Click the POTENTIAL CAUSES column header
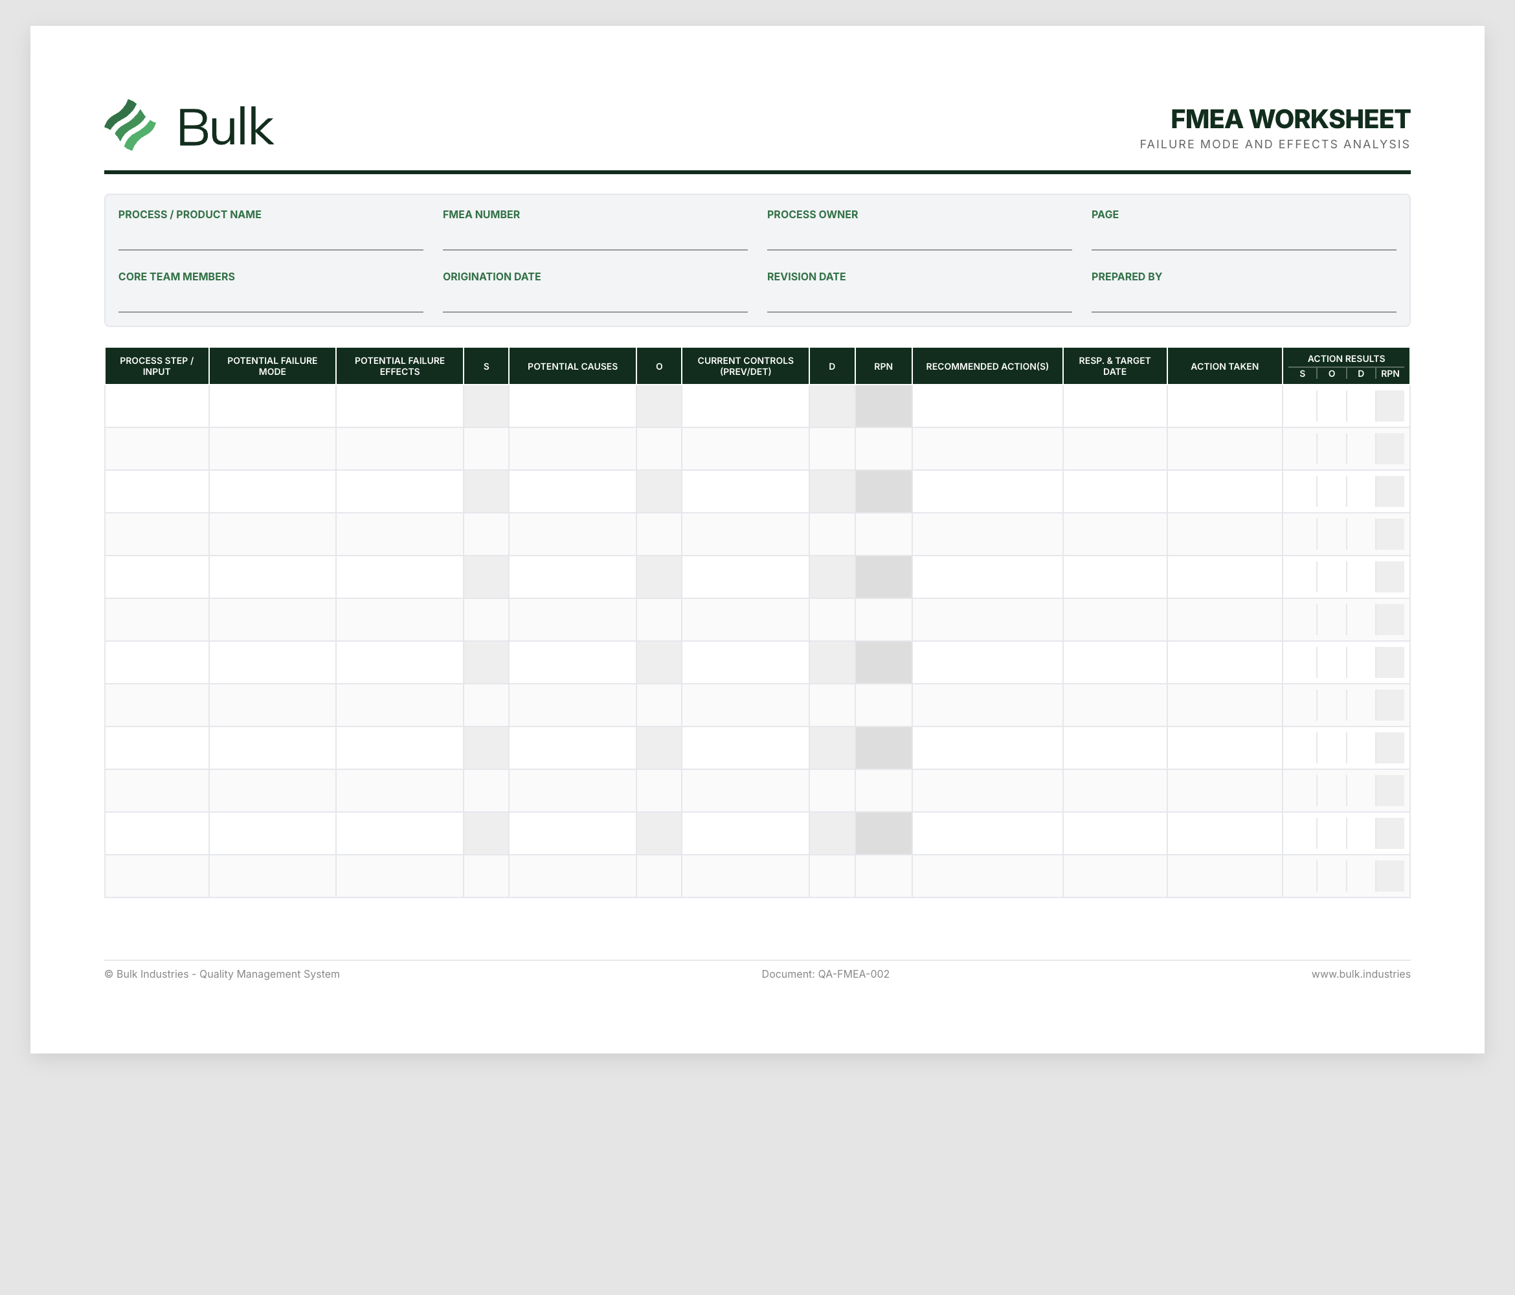Image resolution: width=1515 pixels, height=1295 pixels. [x=572, y=366]
